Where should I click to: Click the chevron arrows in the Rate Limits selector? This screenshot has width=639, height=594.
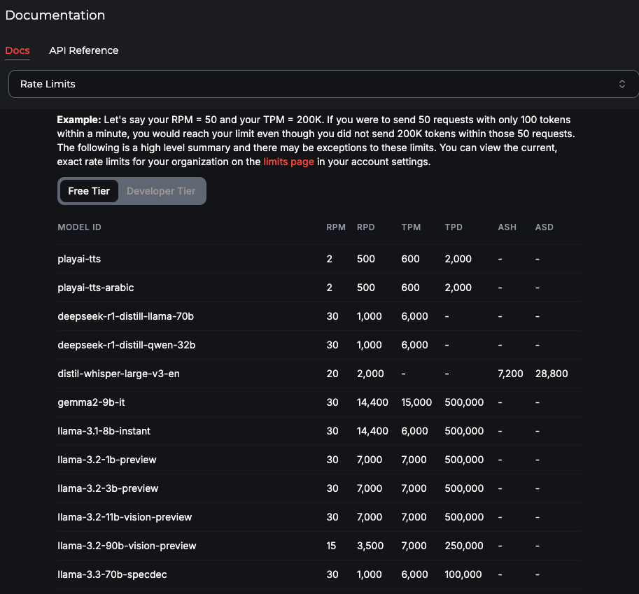622,84
